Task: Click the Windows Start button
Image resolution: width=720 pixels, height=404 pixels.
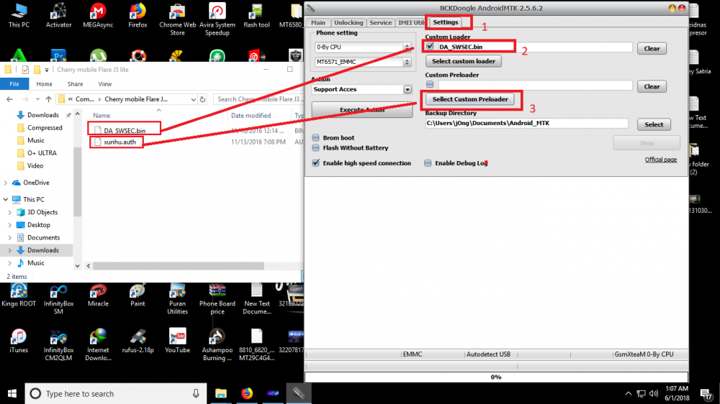Action: [12, 393]
